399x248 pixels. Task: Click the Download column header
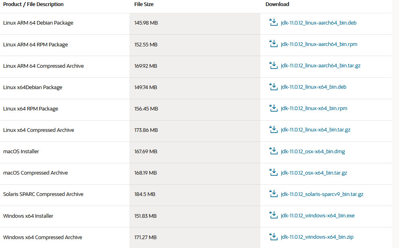[x=277, y=4]
